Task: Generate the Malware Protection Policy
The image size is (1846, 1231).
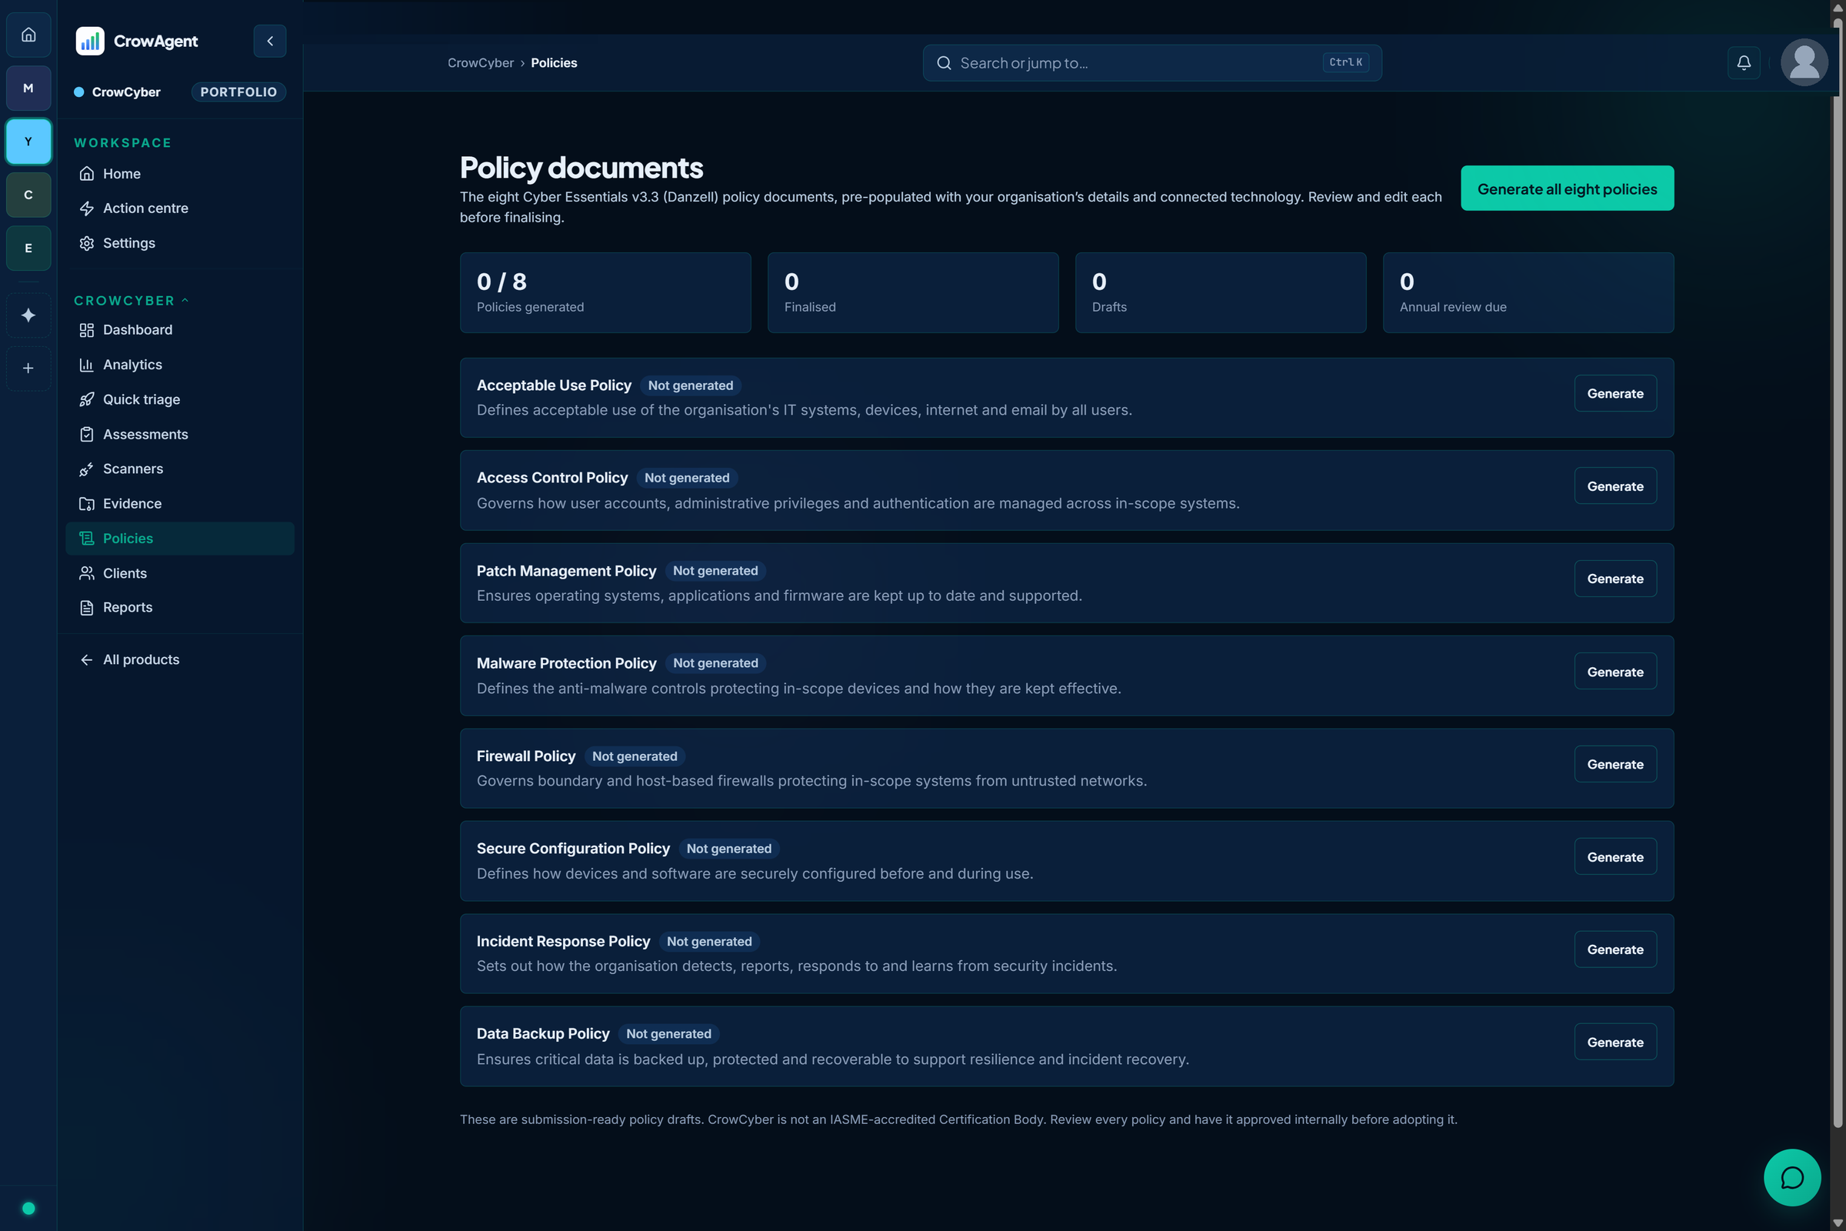Action: (1614, 671)
